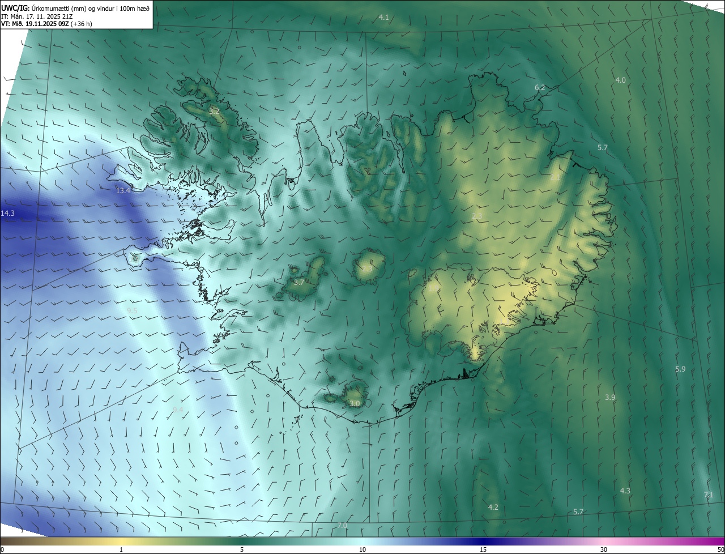Pick the dark blue section of the colour bar
Viewport: 725px width, 554px height.
pyautogui.click(x=483, y=542)
